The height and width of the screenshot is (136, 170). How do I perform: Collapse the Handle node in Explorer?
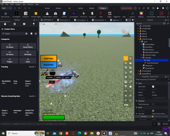[141, 57]
